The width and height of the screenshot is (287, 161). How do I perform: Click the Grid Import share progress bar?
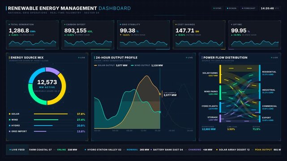pyautogui.click(x=54, y=131)
